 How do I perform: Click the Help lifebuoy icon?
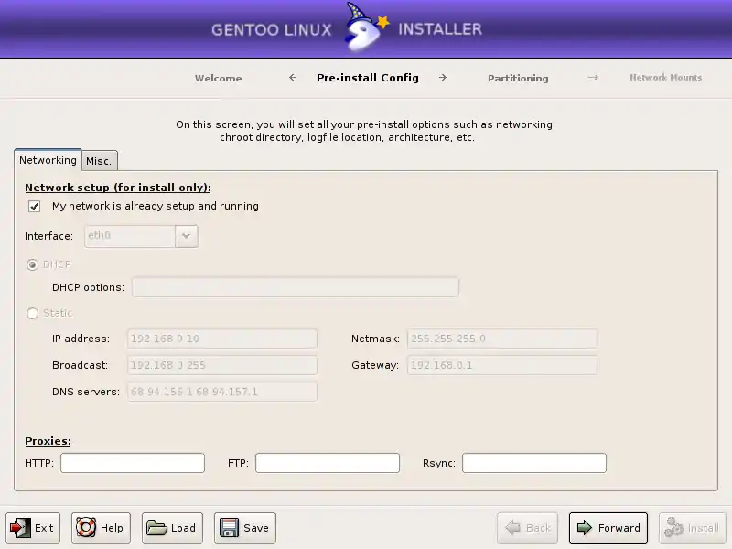click(86, 528)
